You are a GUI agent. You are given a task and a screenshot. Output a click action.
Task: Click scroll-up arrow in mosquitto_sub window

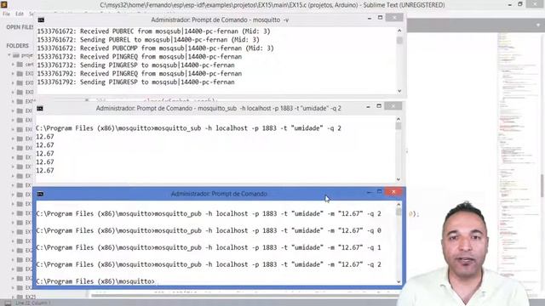399,119
